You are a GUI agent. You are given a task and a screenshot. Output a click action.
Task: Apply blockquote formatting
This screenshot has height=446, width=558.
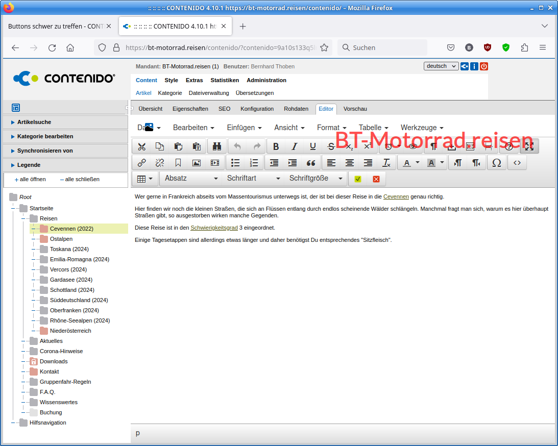311,163
